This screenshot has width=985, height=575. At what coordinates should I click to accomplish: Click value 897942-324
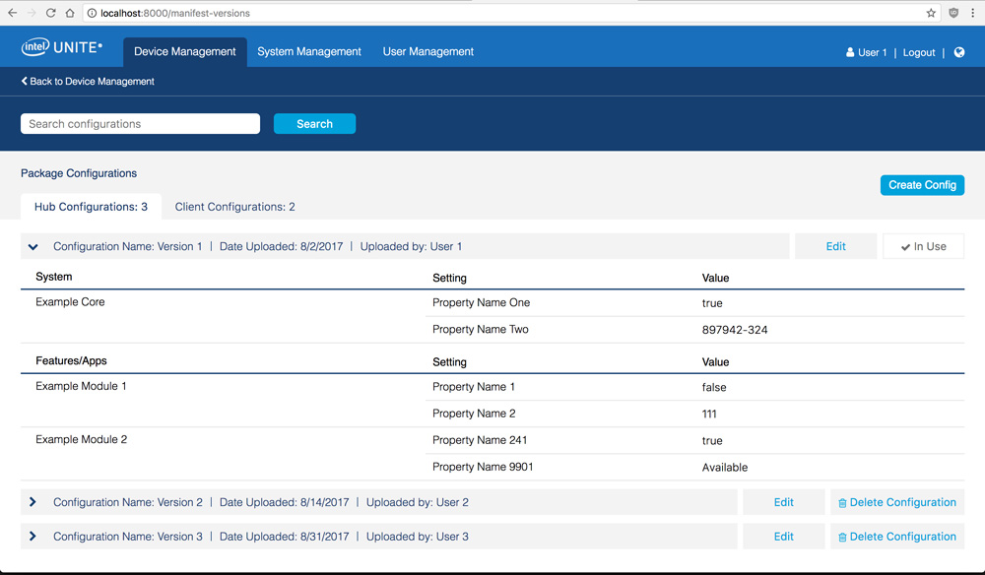point(735,330)
